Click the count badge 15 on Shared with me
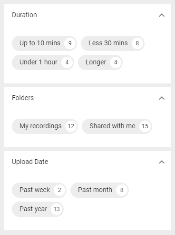Screen dimensions: 175x235 pos(145,126)
